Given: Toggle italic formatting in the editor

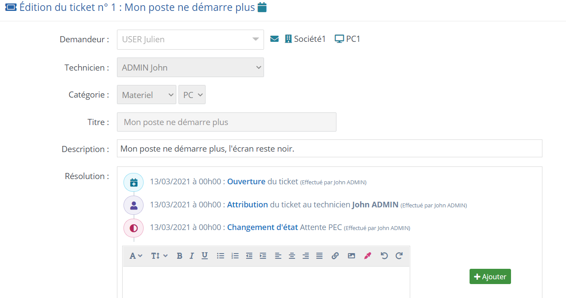Looking at the screenshot, I should click(192, 256).
